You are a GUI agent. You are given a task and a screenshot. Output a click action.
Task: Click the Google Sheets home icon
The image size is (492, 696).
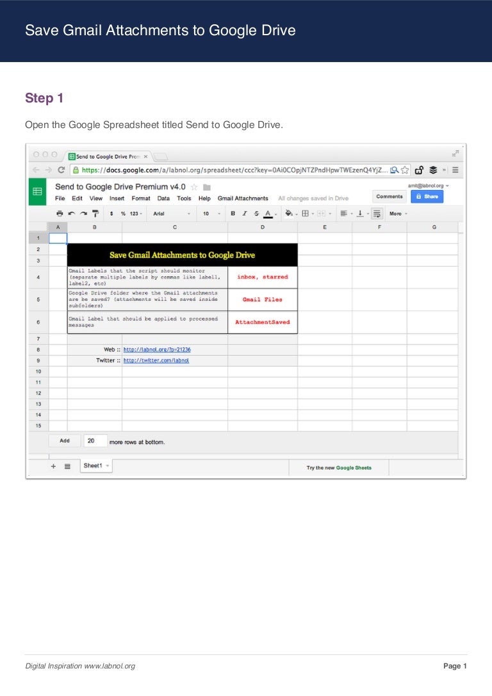coord(37,191)
